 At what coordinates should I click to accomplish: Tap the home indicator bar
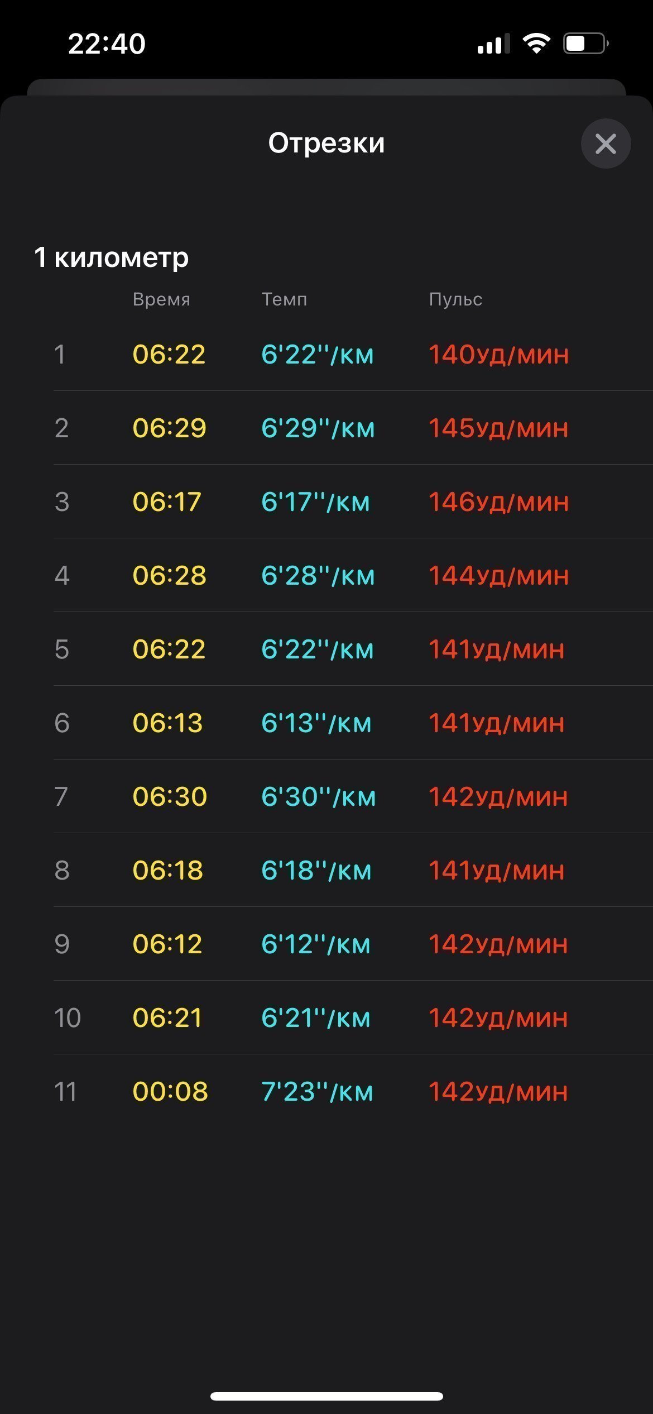326,1396
